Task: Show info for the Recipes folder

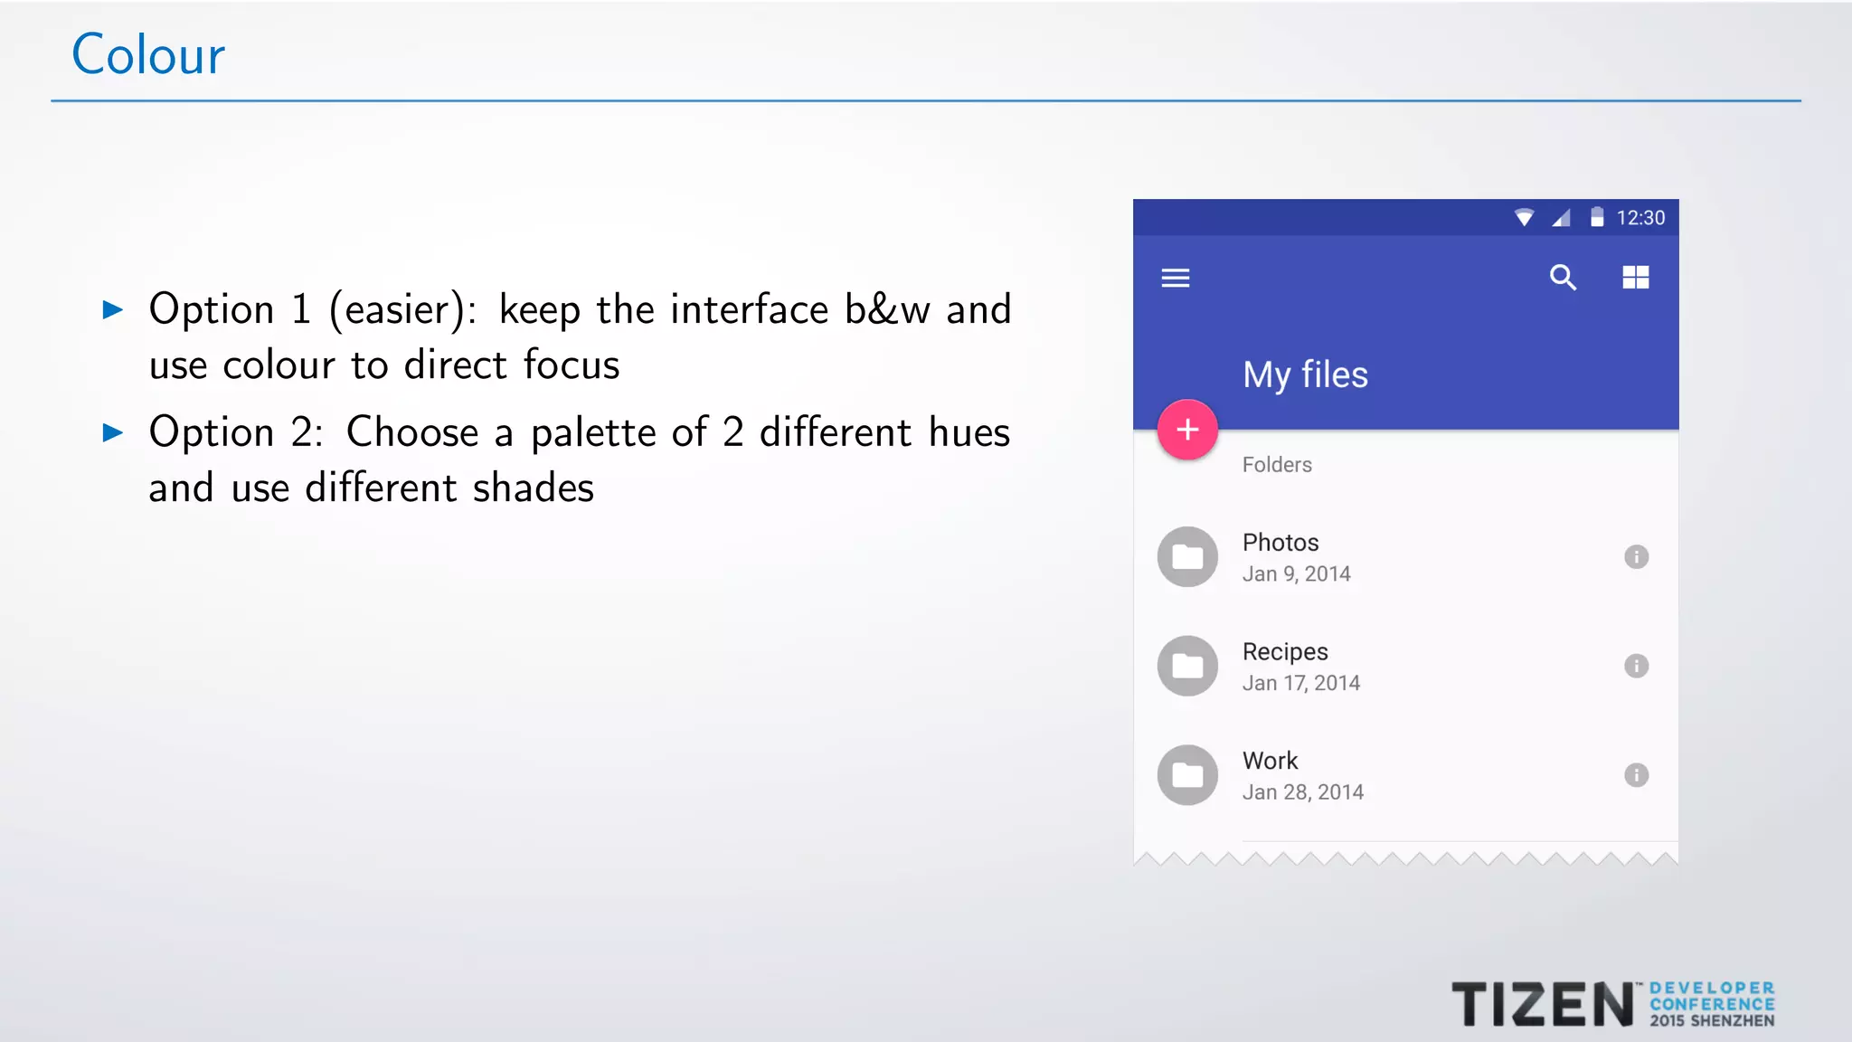Action: 1636,666
